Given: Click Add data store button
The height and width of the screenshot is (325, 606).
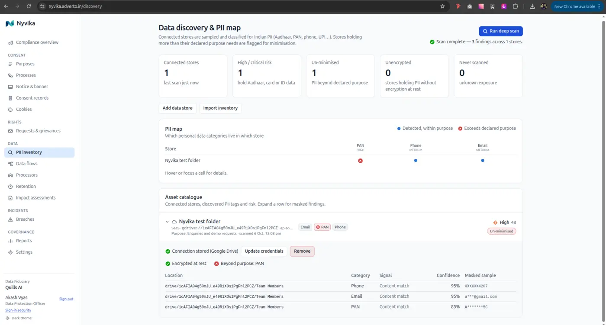Looking at the screenshot, I should point(177,108).
